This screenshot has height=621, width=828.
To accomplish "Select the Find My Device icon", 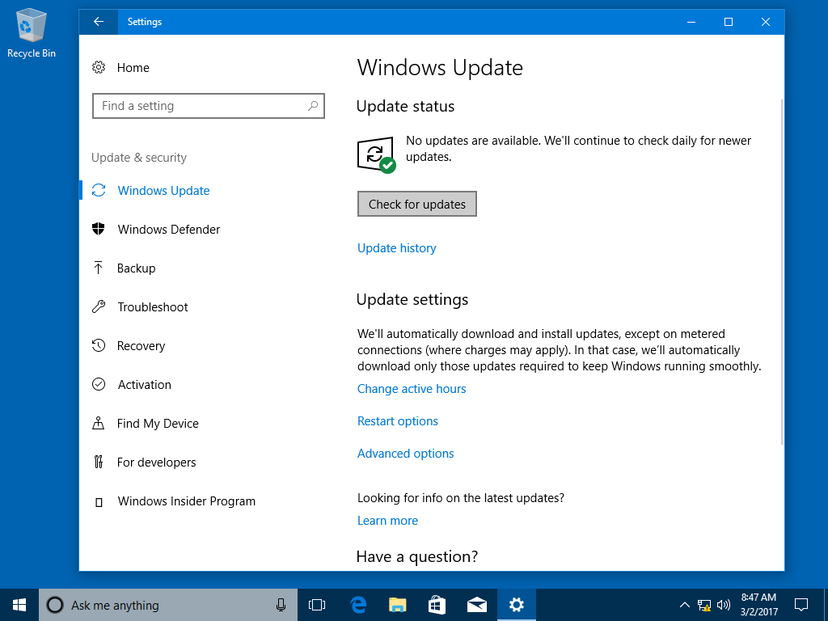I will [x=98, y=423].
